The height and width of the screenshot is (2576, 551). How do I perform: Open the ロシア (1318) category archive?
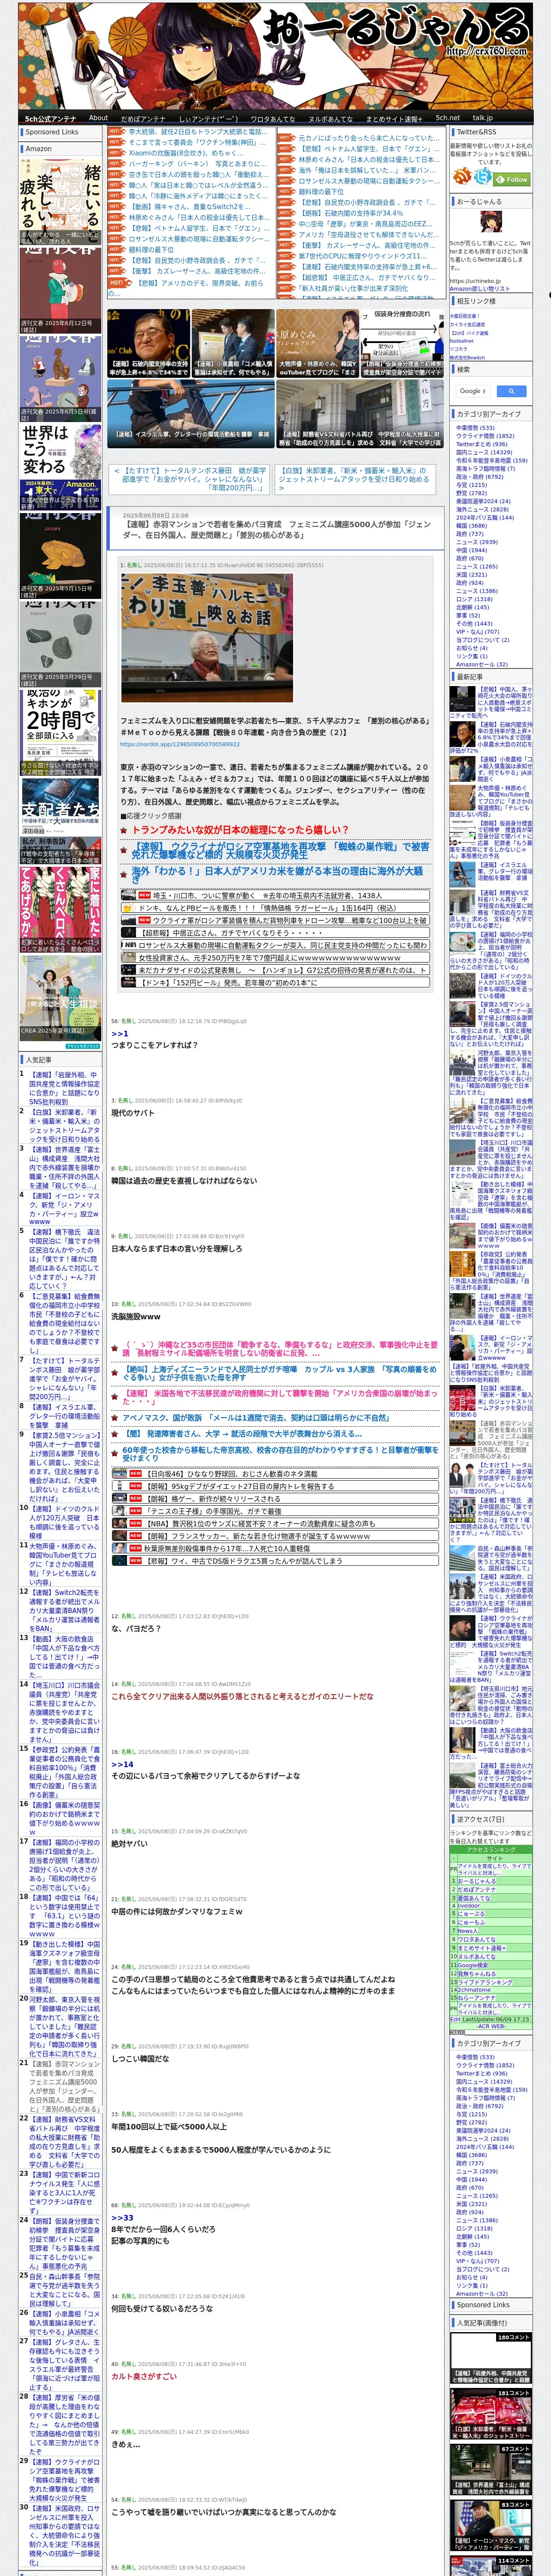[474, 599]
